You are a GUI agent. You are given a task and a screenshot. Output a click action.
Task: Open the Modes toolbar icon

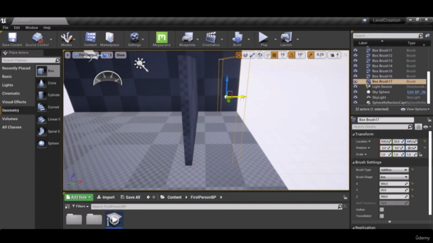point(66,39)
